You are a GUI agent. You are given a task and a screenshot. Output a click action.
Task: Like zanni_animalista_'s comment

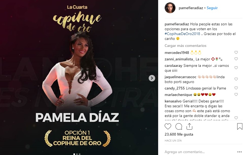(x=236, y=59)
